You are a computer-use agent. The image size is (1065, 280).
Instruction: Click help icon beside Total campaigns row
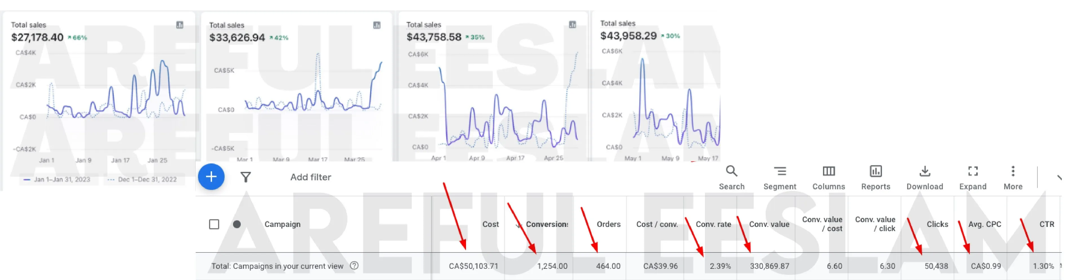354,266
